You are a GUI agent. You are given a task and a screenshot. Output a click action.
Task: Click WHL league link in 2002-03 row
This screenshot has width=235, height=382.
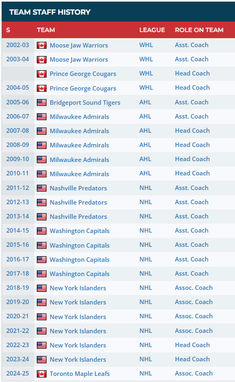146,45
